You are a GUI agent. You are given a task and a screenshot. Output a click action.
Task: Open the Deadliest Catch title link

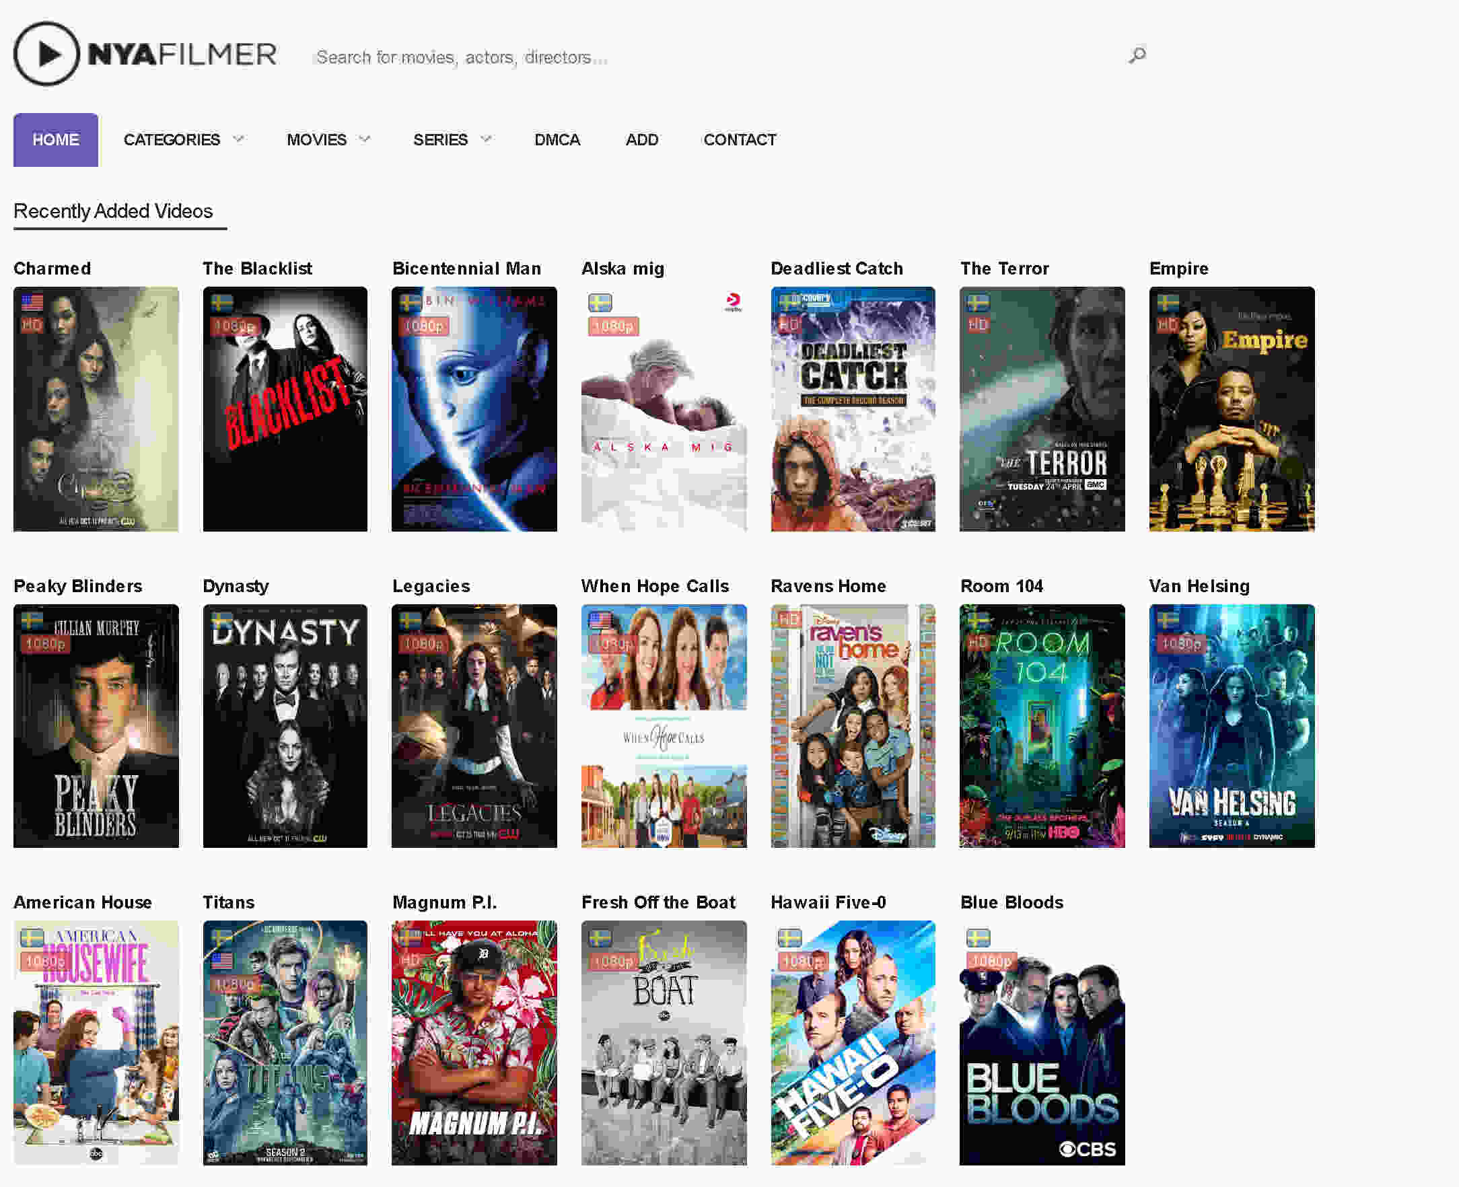click(x=837, y=268)
